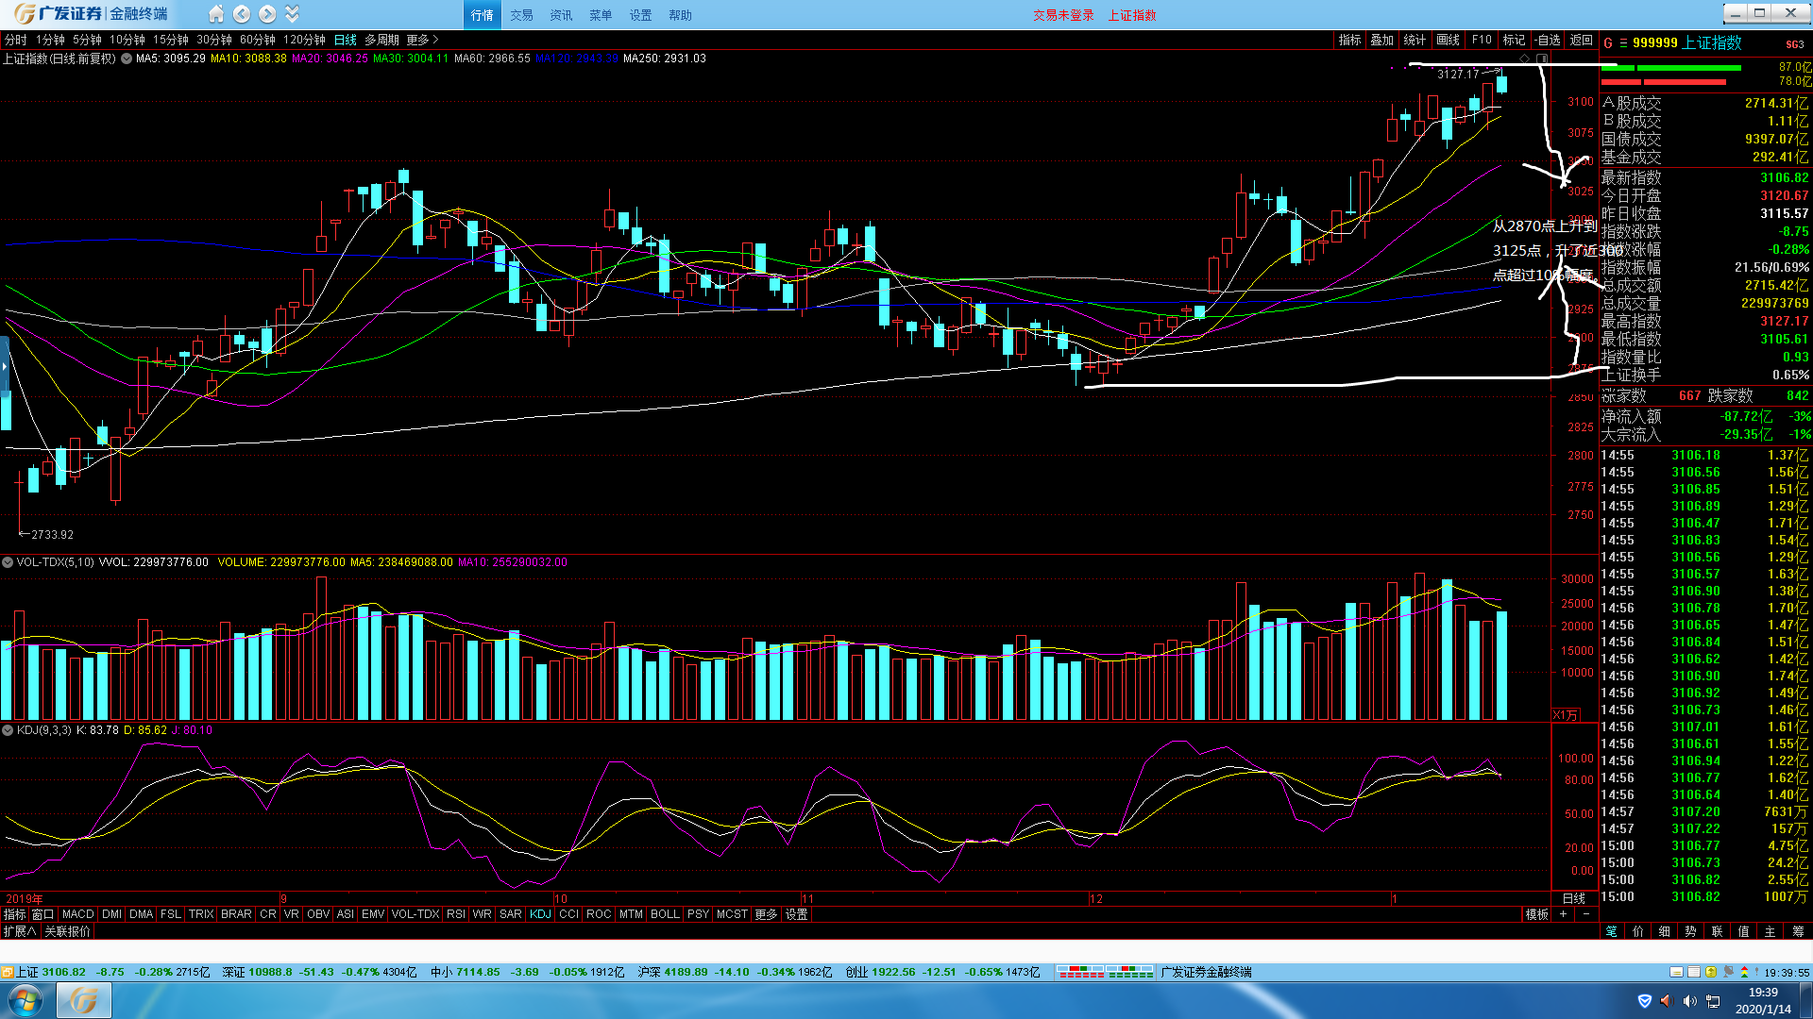Zoom in chart with plus icon
1813x1019 pixels.
tap(1564, 914)
